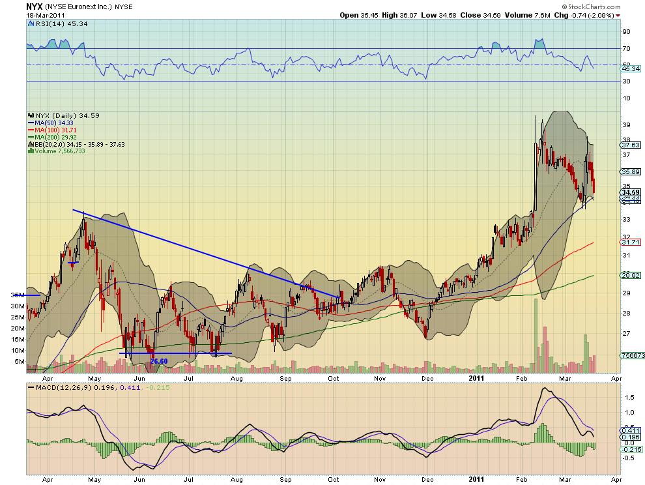
Task: Click the green 29.92 MA(200) price tag
Action: pyautogui.click(x=631, y=275)
